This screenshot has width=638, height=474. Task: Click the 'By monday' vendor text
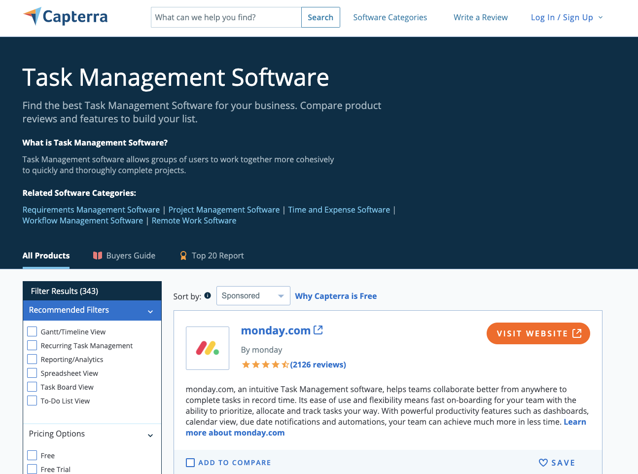[261, 350]
